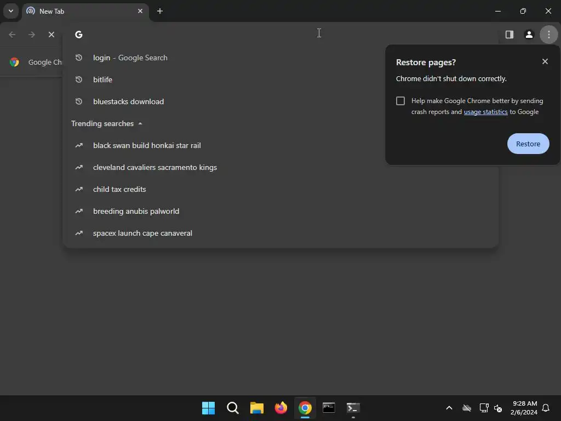561x421 pixels.
Task: Open the profile avatar menu
Action: 529,35
